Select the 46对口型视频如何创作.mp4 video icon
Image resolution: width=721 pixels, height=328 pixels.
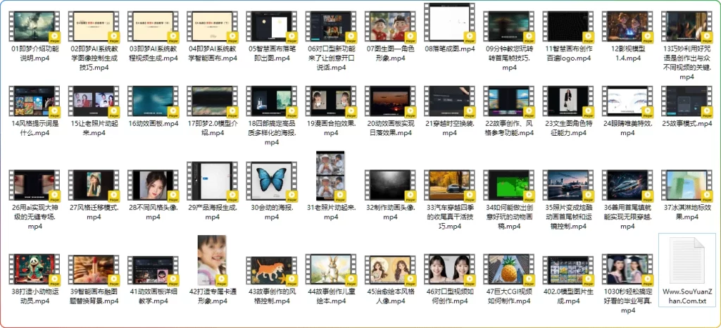[449, 270]
